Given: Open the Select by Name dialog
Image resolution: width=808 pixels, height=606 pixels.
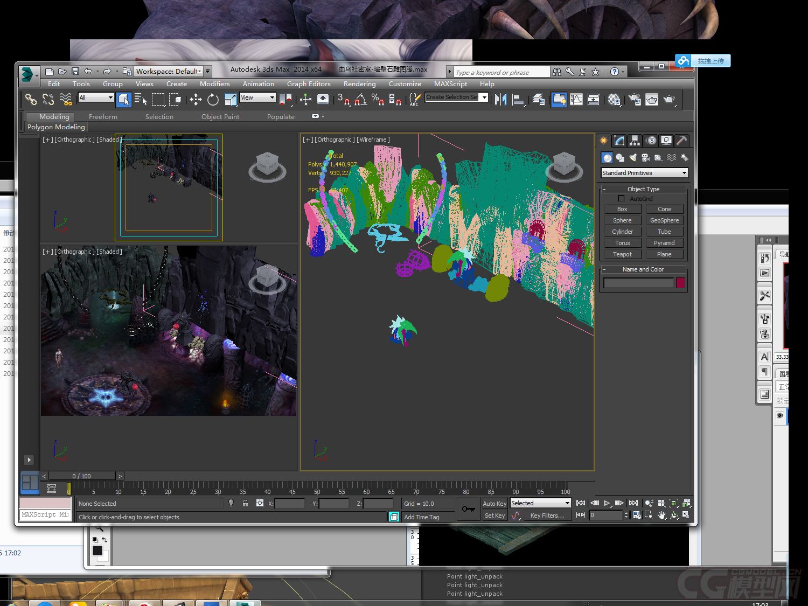Looking at the screenshot, I should pos(141,99).
